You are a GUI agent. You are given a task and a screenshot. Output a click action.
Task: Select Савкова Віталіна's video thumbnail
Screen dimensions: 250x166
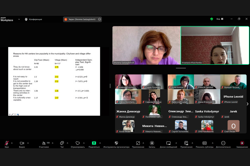(154, 97)
